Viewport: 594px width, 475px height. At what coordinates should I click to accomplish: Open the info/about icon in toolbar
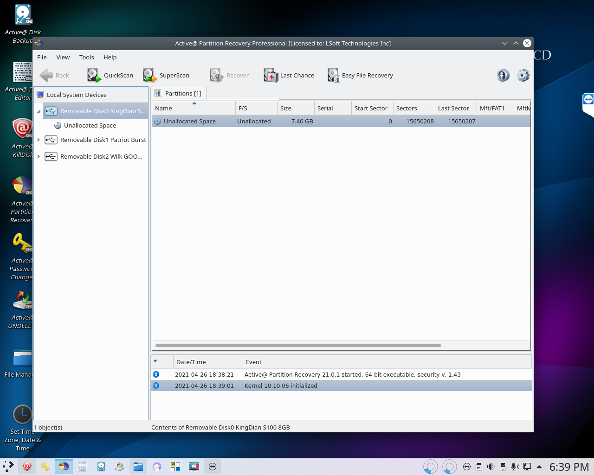(503, 75)
